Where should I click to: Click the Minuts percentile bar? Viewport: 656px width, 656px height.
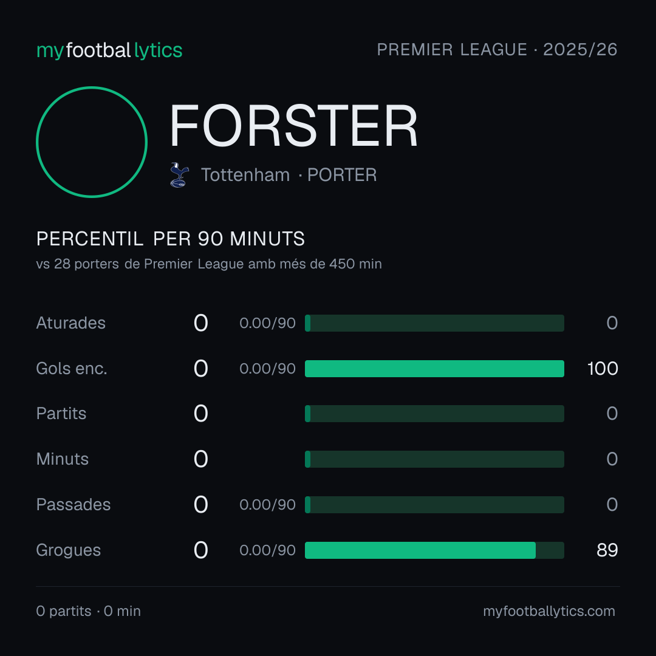434,459
